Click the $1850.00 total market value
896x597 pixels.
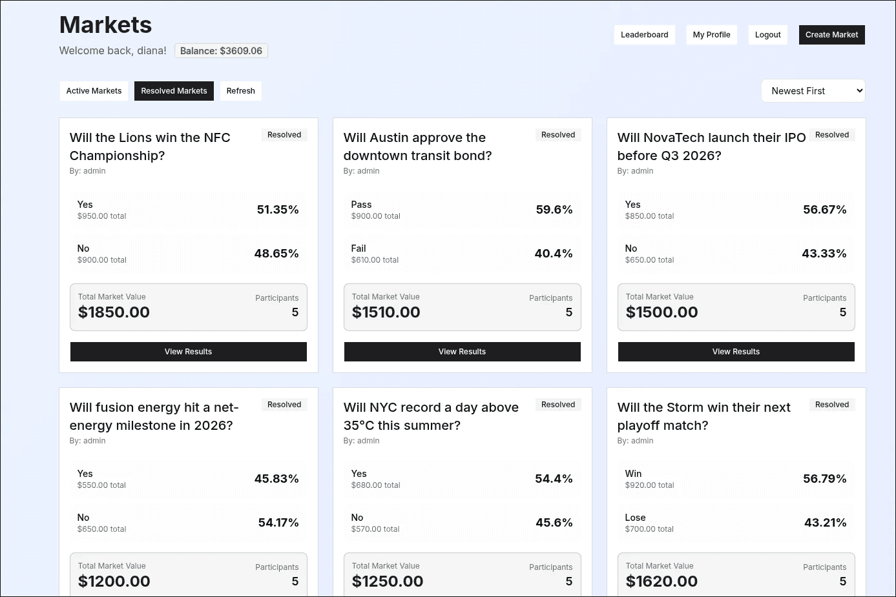(114, 312)
